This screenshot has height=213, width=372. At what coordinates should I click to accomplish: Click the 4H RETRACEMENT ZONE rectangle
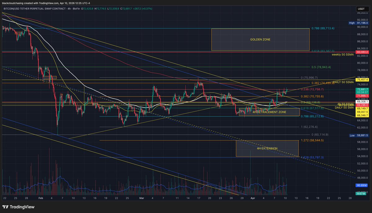269,112
